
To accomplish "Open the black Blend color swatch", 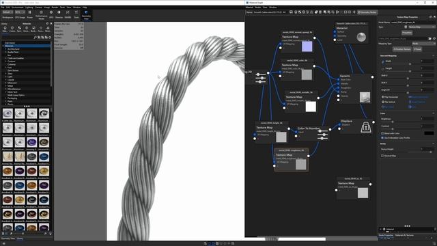I will [429, 134].
